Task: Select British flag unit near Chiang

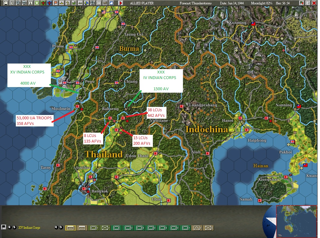Action: click(x=117, y=83)
